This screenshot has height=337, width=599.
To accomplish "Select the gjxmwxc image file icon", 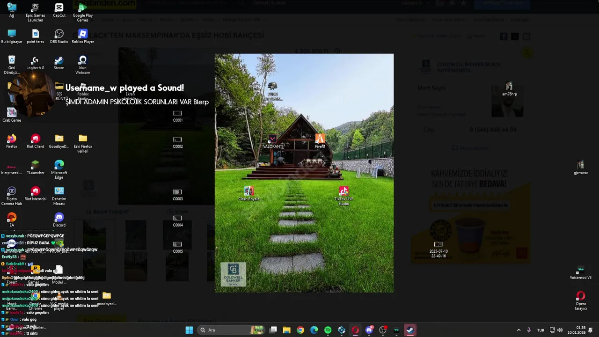I will click(x=581, y=168).
